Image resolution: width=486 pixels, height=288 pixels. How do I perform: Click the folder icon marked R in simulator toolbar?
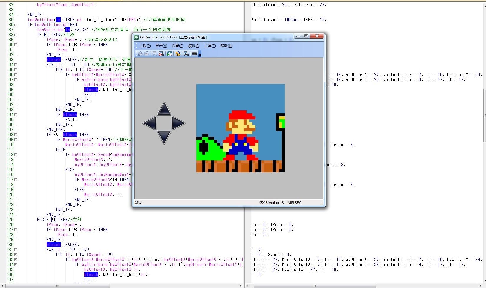click(178, 54)
